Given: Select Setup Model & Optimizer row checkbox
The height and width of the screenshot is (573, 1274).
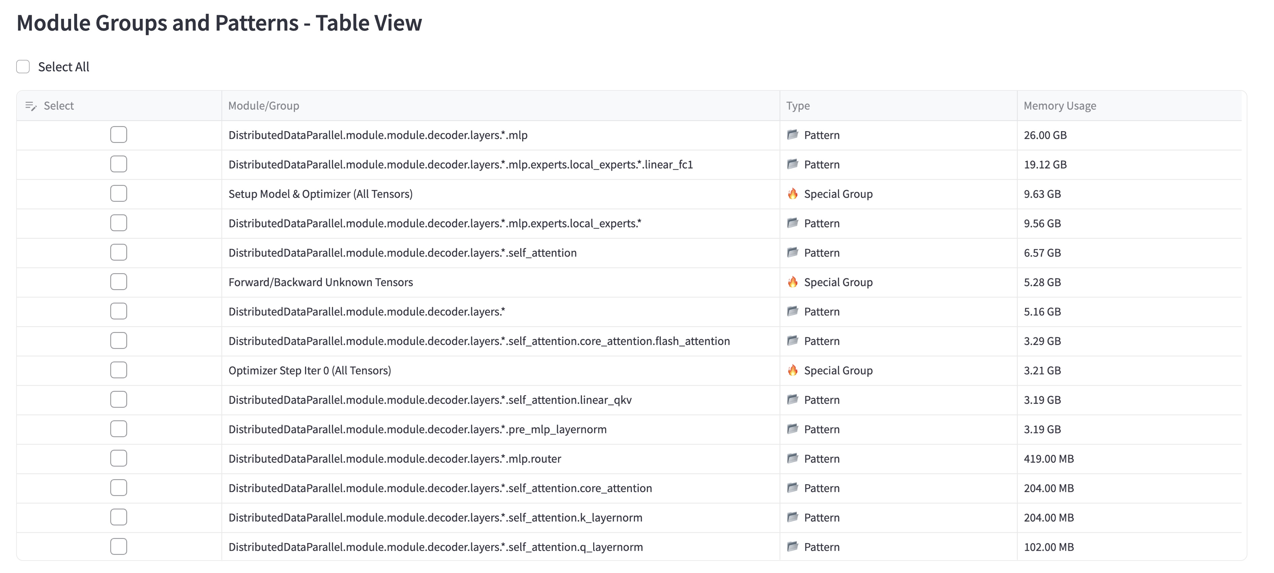Looking at the screenshot, I should click(119, 194).
